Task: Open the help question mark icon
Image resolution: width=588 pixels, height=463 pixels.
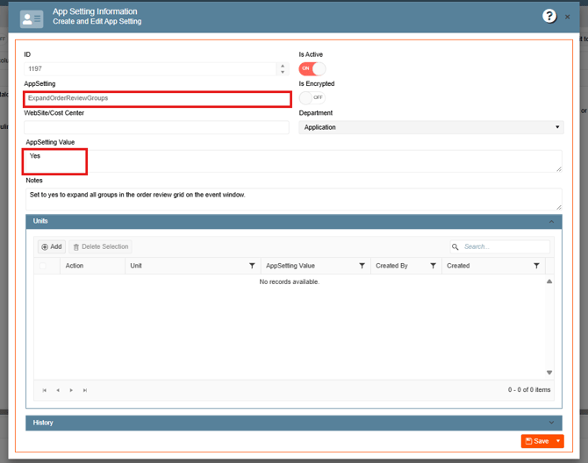Action: [549, 16]
